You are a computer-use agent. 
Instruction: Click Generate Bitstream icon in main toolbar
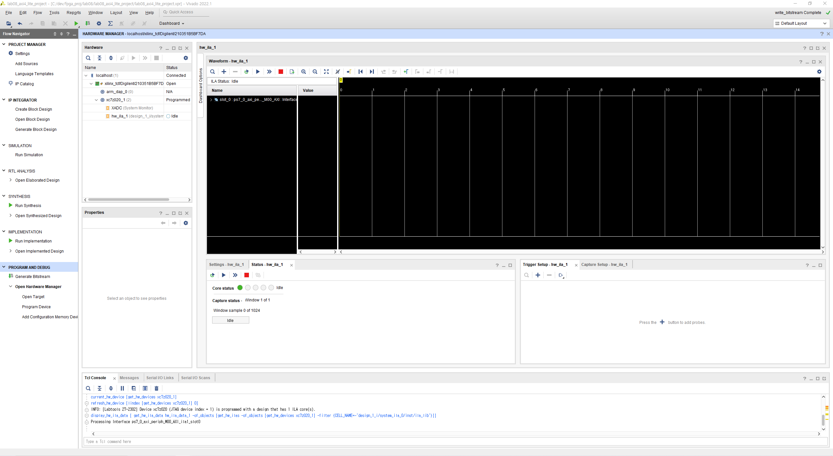click(x=88, y=23)
